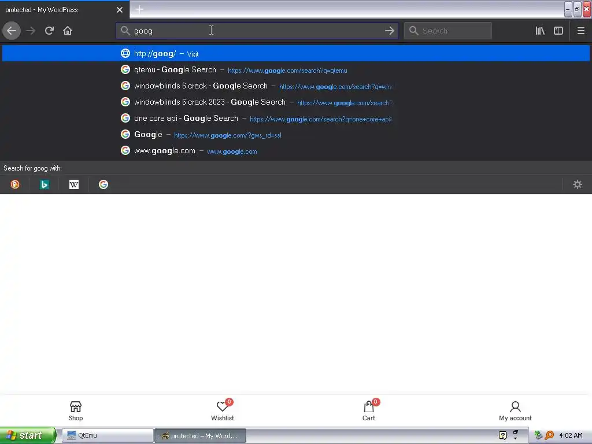Close the protected - My WordPress tab
Viewport: 592px width, 444px height.
click(120, 10)
